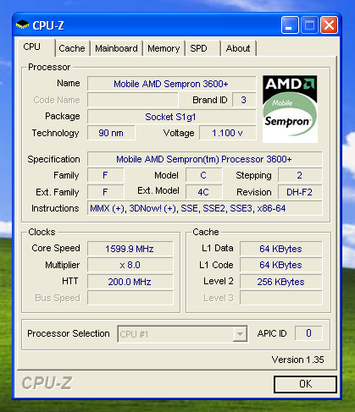Click the Multiplier value 'x 8.0'
The width and height of the screenshot is (355, 412).
[x=130, y=265]
